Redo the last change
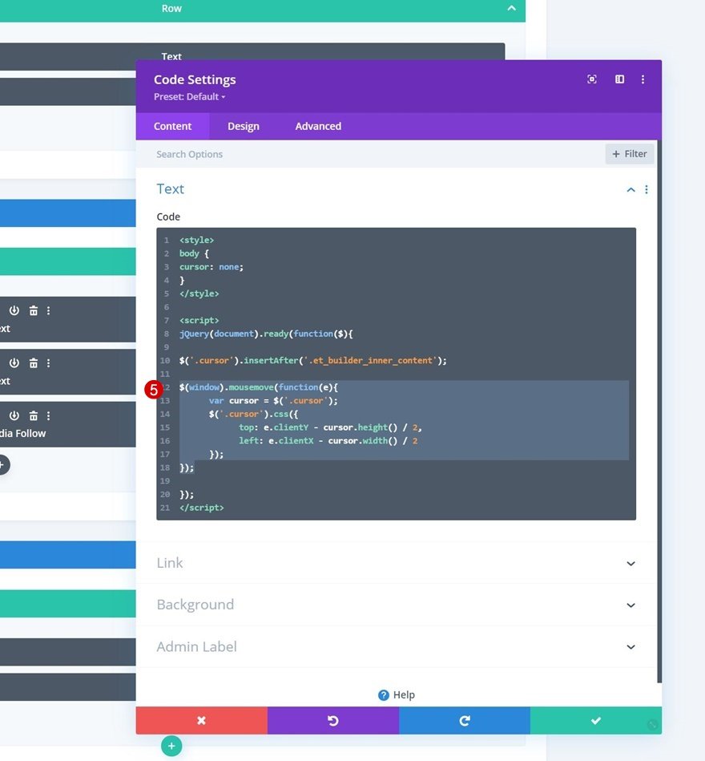 [x=465, y=720]
